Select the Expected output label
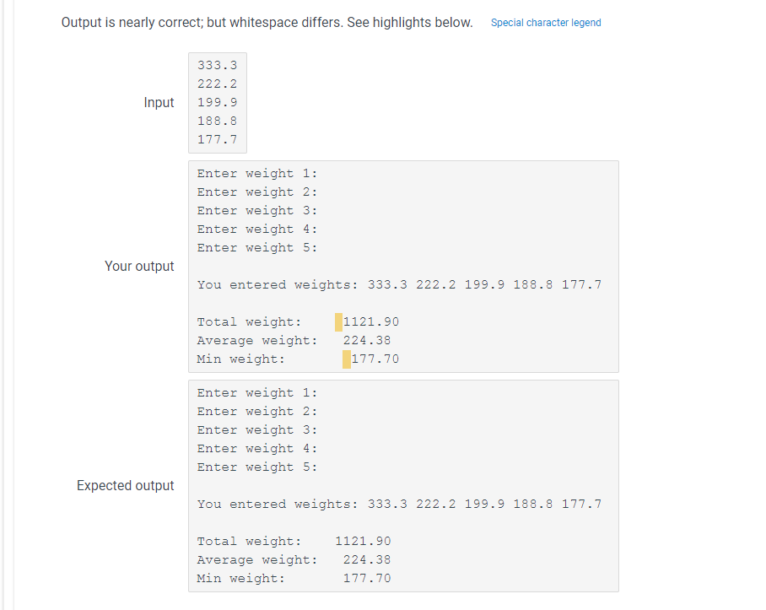The width and height of the screenshot is (766, 610). tap(125, 485)
